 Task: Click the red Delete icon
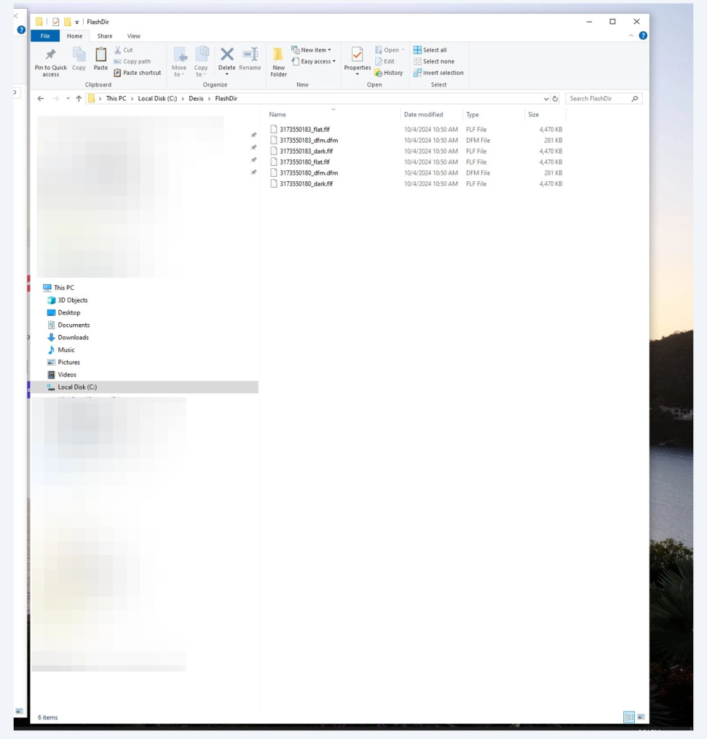pos(227,55)
